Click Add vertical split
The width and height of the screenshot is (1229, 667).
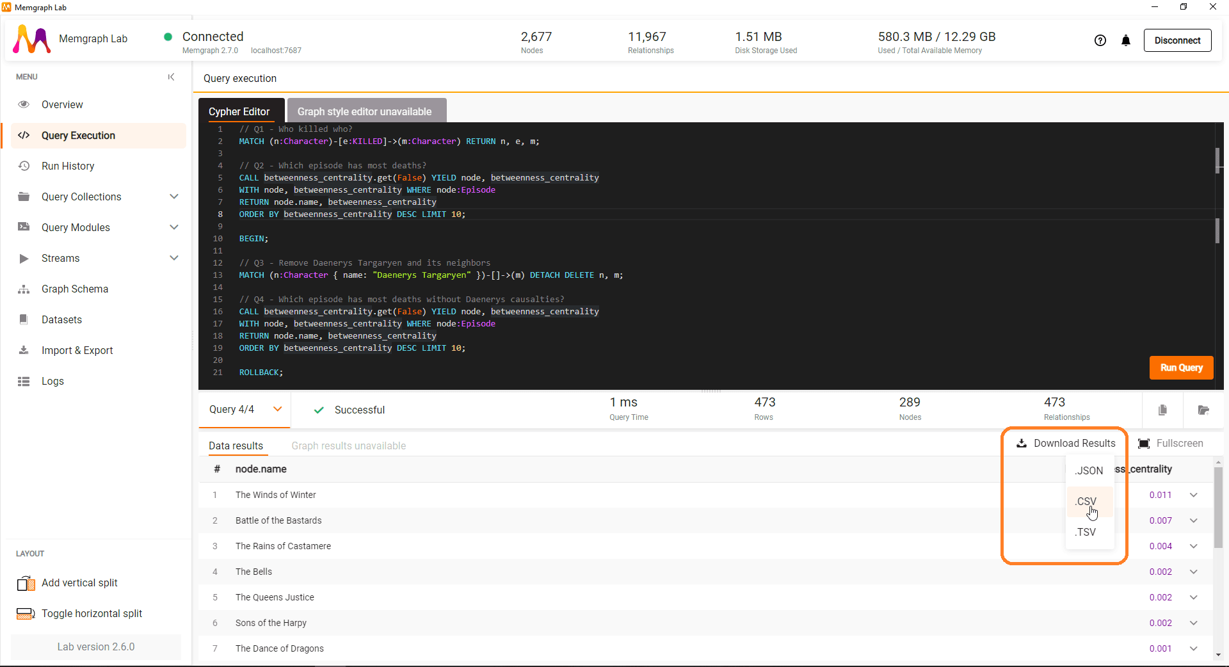click(x=67, y=583)
